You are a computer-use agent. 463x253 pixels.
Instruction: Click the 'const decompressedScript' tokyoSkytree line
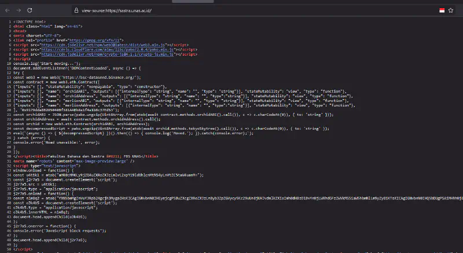coord(171,129)
